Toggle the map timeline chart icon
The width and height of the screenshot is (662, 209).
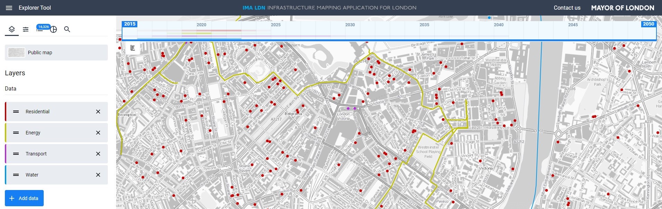coord(133,48)
